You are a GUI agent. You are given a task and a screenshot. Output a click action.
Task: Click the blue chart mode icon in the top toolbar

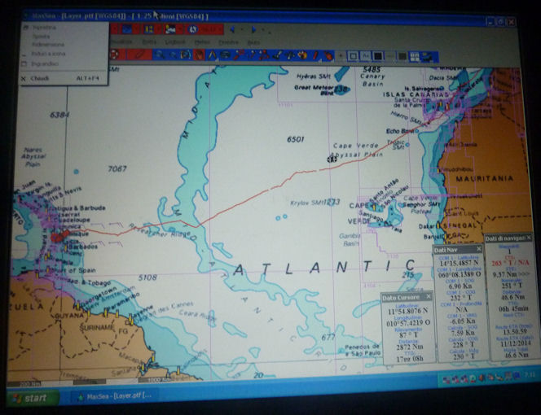[x=127, y=29]
